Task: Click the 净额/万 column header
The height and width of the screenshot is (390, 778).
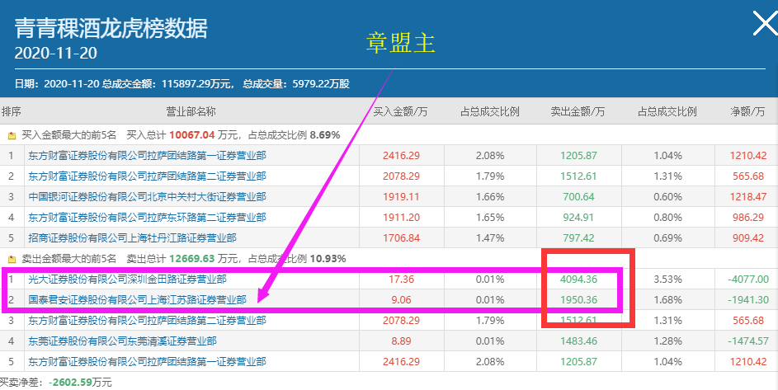Action: point(747,111)
